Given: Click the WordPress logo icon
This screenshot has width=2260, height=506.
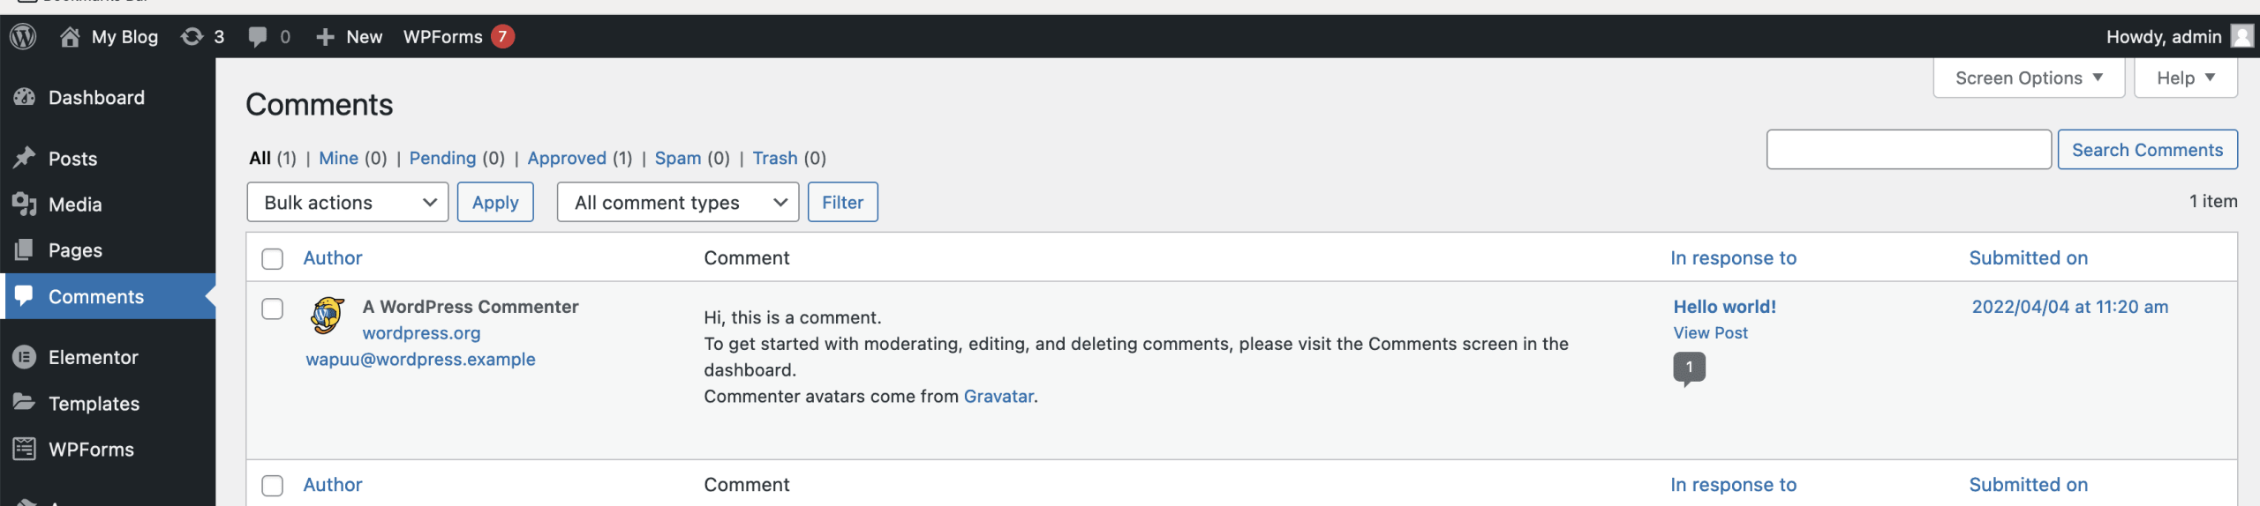Looking at the screenshot, I should pos(24,36).
